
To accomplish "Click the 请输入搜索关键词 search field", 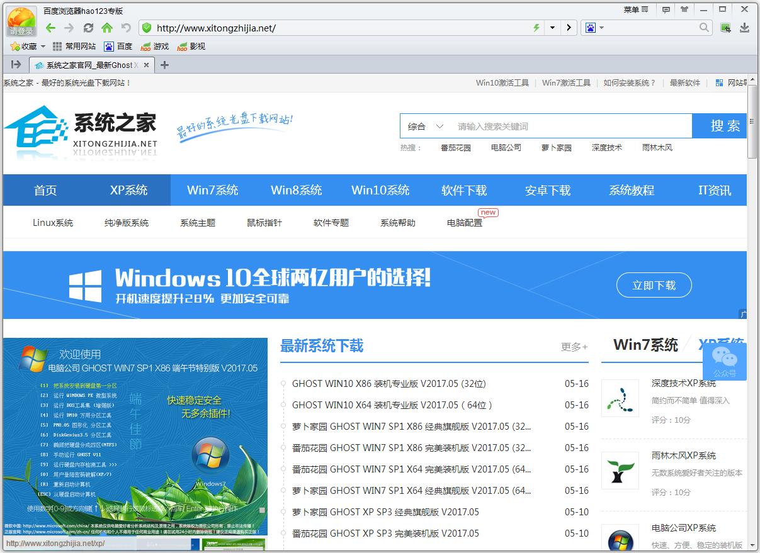I will point(571,126).
